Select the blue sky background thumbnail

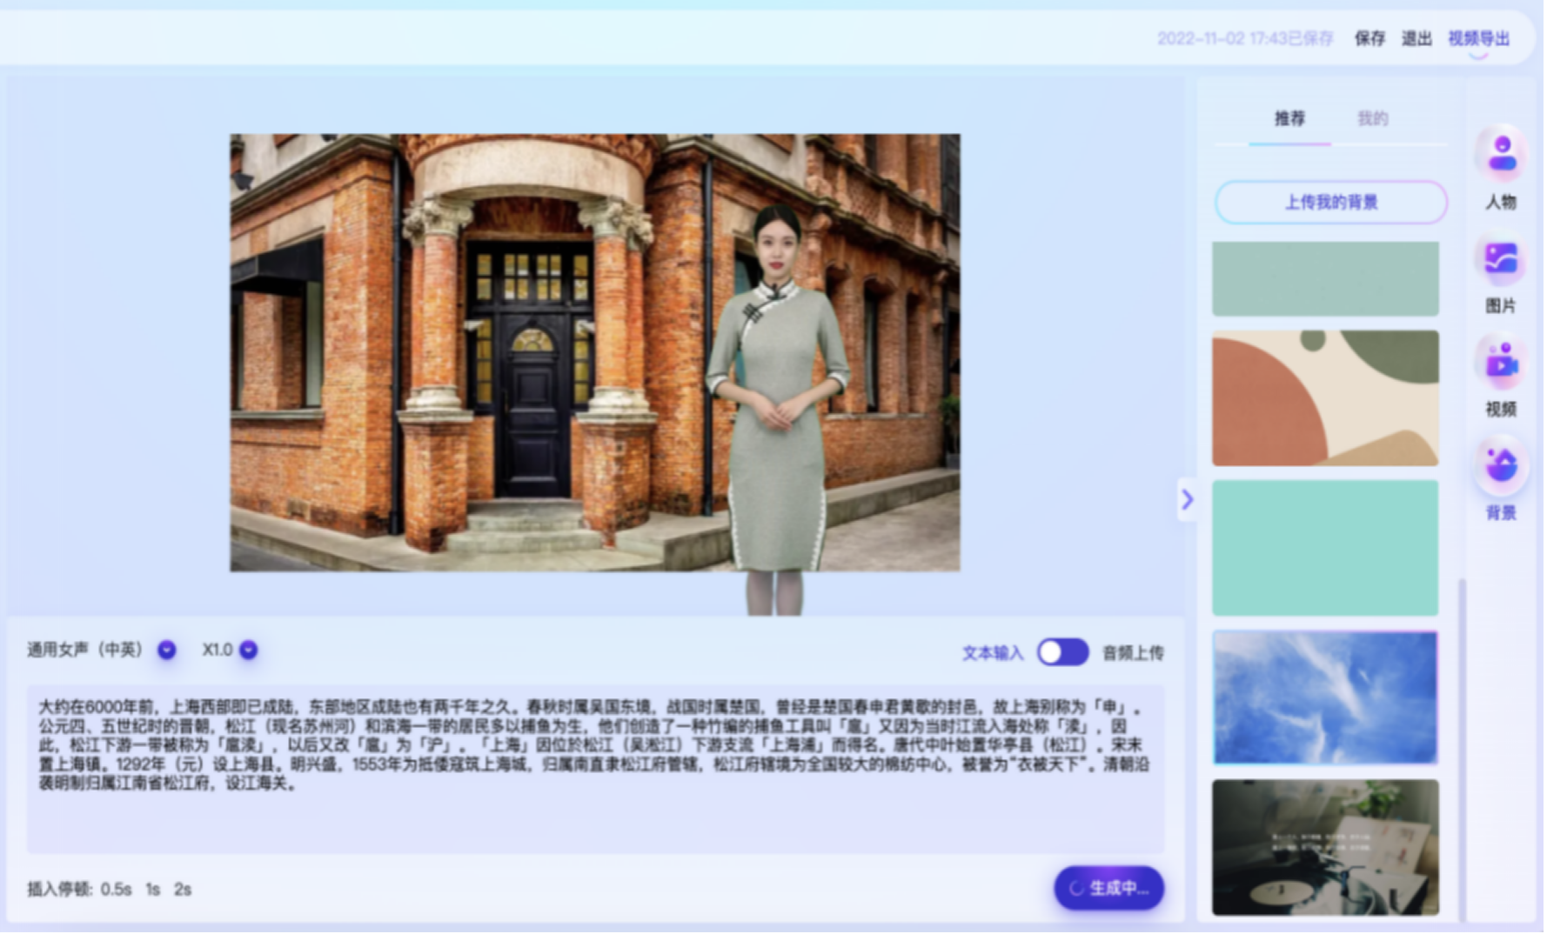pyautogui.click(x=1324, y=697)
